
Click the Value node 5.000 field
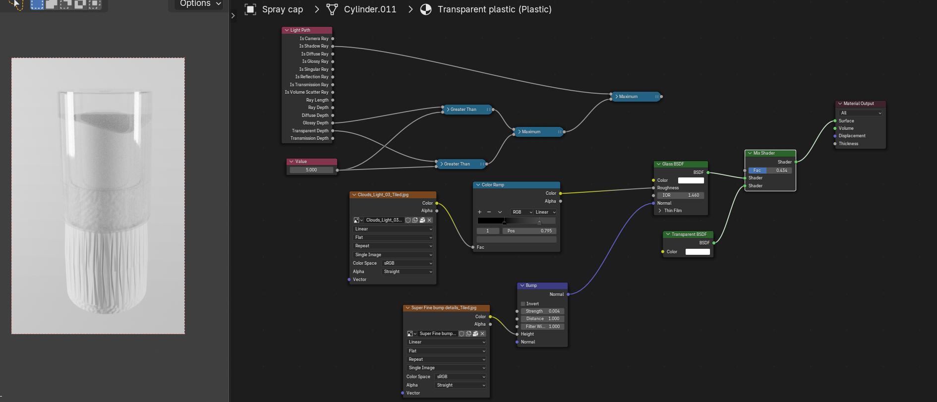311,170
